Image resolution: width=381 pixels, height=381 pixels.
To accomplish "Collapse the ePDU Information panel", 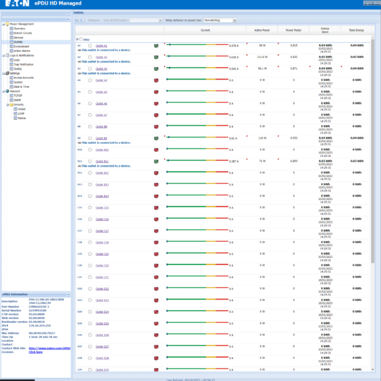I will pos(68,294).
